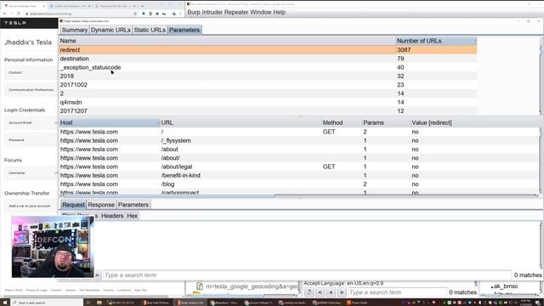Sort by Method column header
544x306 pixels.
pyautogui.click(x=342, y=122)
